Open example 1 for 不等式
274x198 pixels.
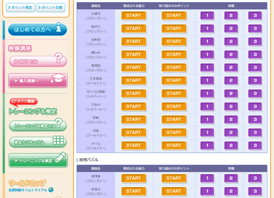[207, 191]
